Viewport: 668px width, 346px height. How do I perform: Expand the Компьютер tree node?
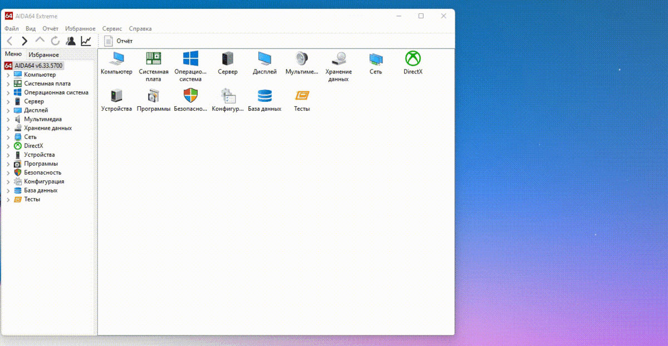8,75
